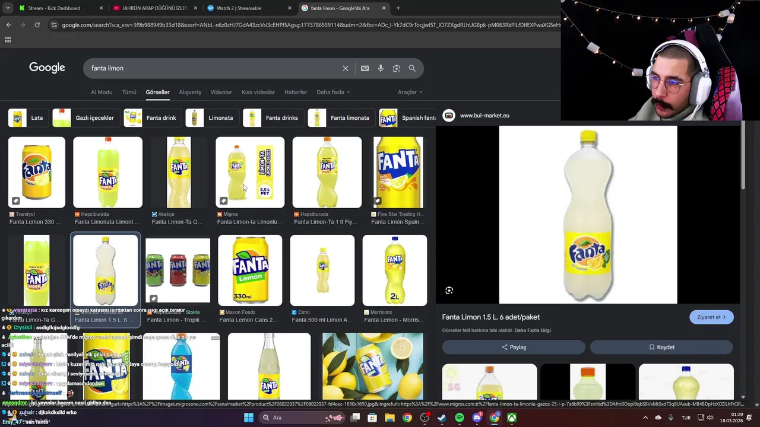This screenshot has height=427, width=760.
Task: Open Migros Fanta Limon-ta thumbnail
Action: 250,173
